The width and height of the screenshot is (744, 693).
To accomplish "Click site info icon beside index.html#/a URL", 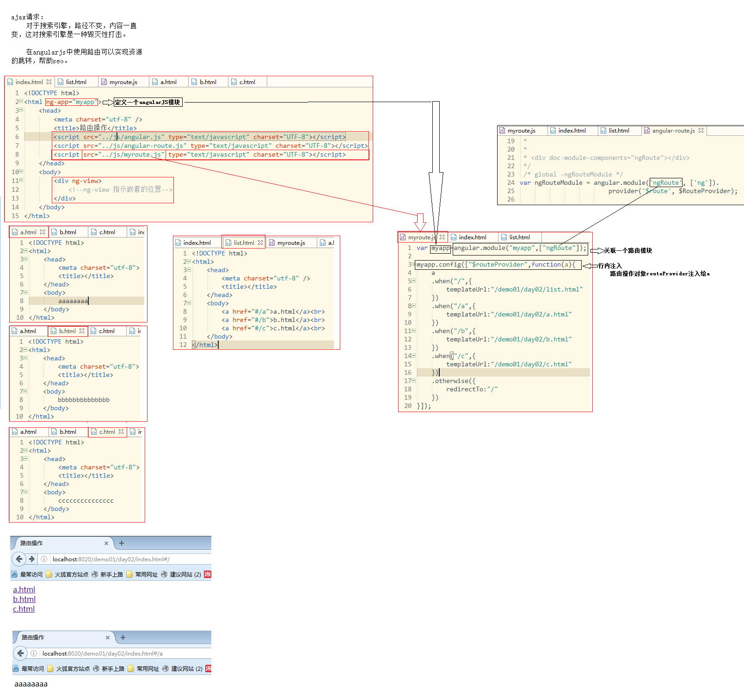I will [x=34, y=653].
